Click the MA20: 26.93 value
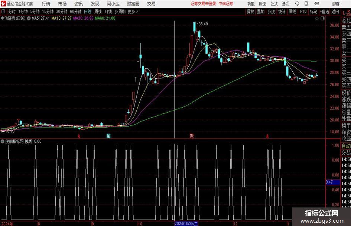The height and width of the screenshot is (226, 351). 83,18
